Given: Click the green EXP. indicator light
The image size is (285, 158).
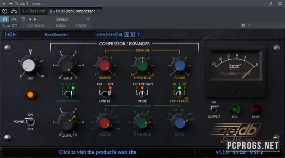Looking at the screenshot, I should click(235, 110).
